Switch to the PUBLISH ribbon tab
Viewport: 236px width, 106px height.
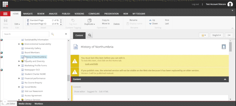click(66, 14)
